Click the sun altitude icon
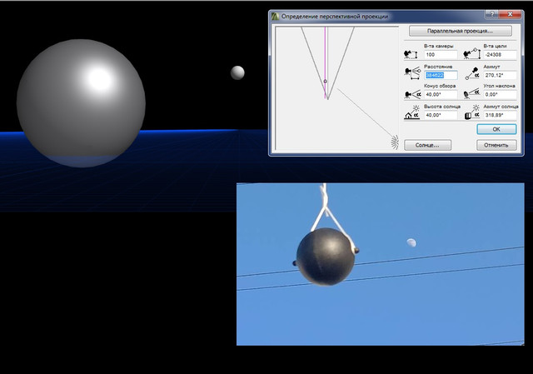 point(412,112)
